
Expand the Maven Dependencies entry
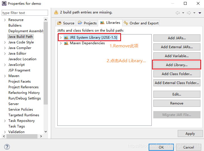pos(61,43)
